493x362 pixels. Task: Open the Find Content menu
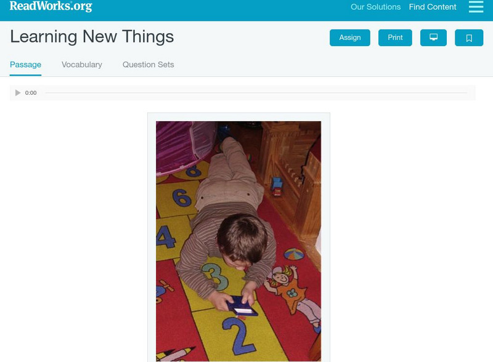point(433,7)
